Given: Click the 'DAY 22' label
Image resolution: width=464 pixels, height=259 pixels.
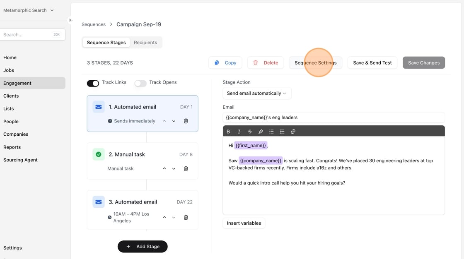Looking at the screenshot, I should point(185,202).
